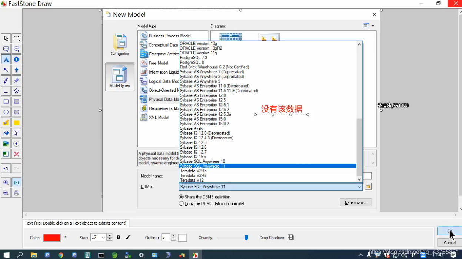Pick the polyline tool
The height and width of the screenshot is (259, 462).
click(6, 91)
